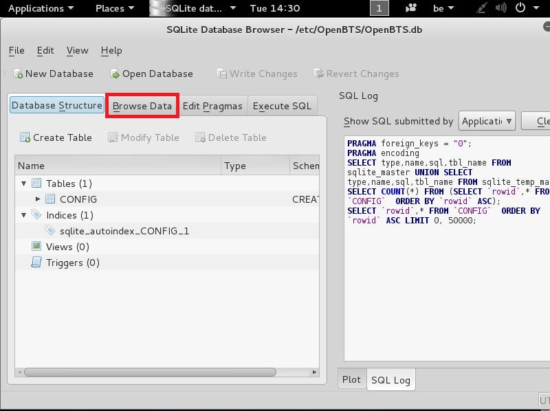Switch to the Browse Data tab

click(142, 106)
